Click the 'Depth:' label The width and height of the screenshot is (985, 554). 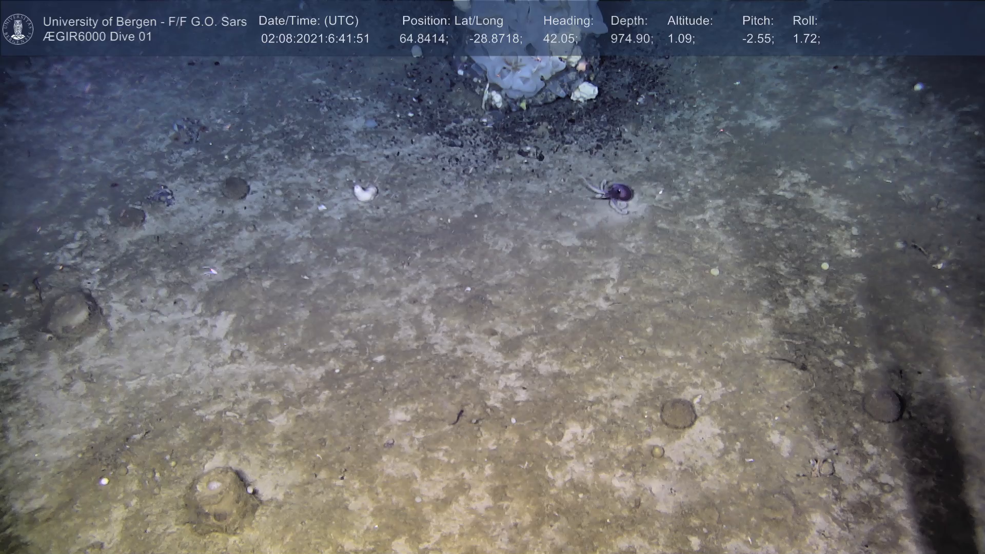[629, 21]
